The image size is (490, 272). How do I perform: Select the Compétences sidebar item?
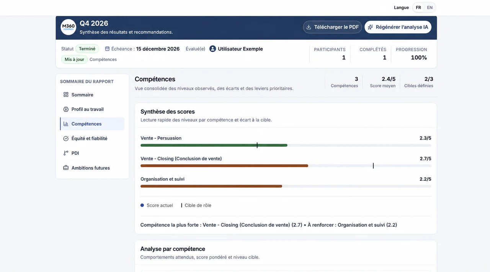[x=92, y=124]
